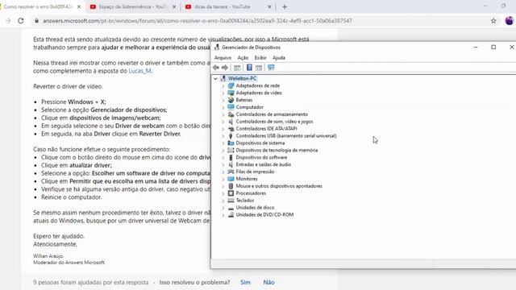The height and width of the screenshot is (290, 516).
Task: Expand the Processadores category chevron
Action: coord(223,193)
